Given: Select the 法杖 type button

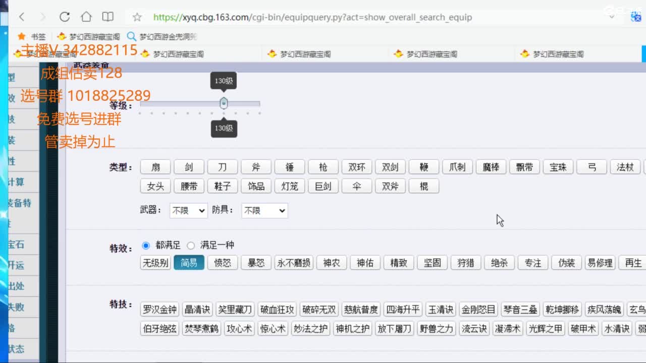Looking at the screenshot, I should click(x=625, y=167).
